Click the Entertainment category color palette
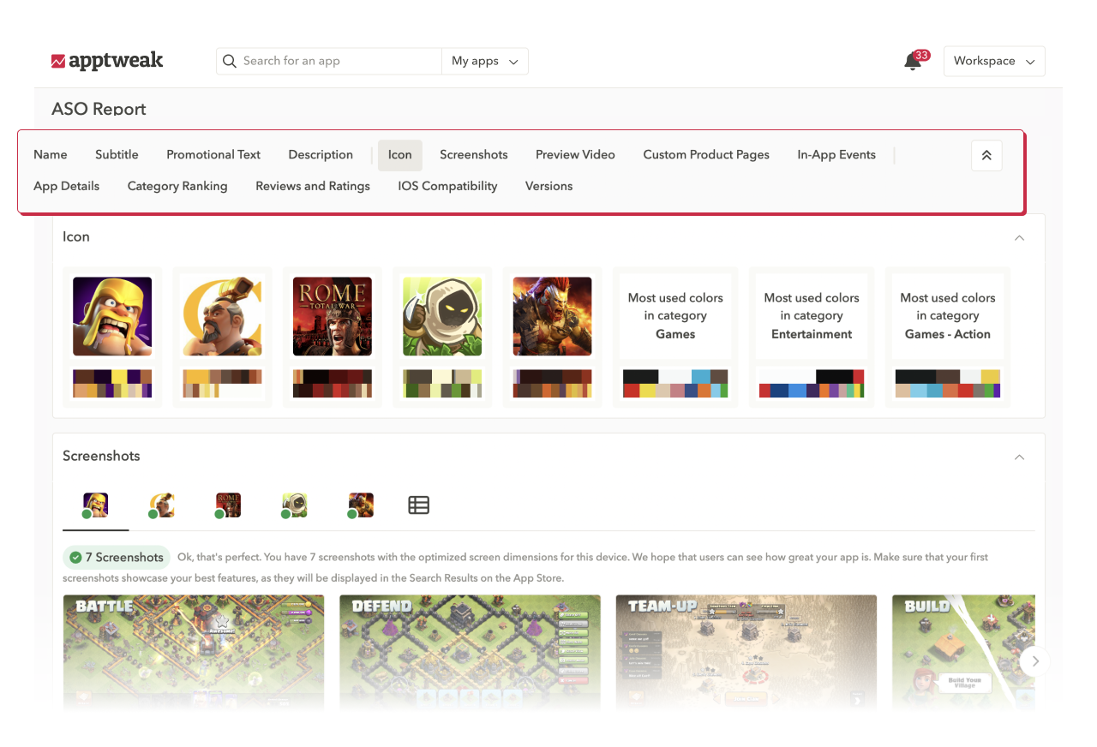 tap(812, 384)
